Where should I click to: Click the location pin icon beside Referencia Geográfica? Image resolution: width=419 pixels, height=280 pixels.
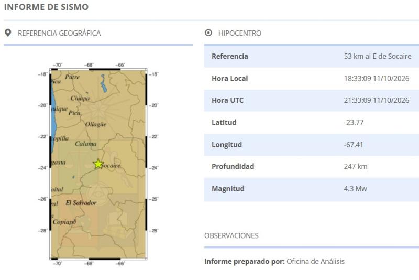tap(8, 33)
